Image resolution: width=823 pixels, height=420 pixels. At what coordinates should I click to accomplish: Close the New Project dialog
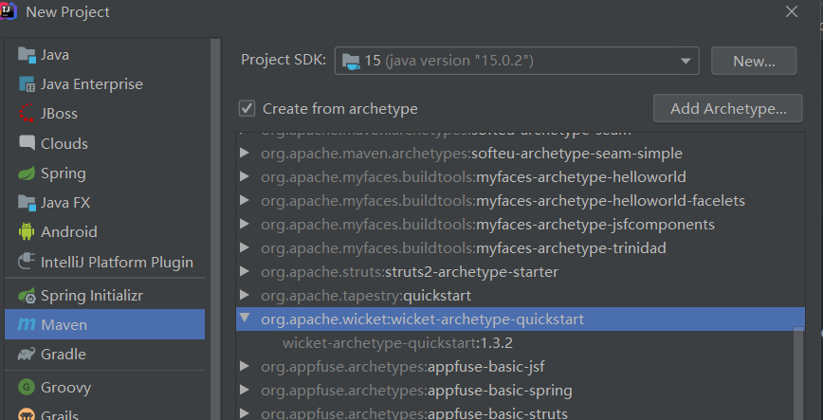[792, 11]
